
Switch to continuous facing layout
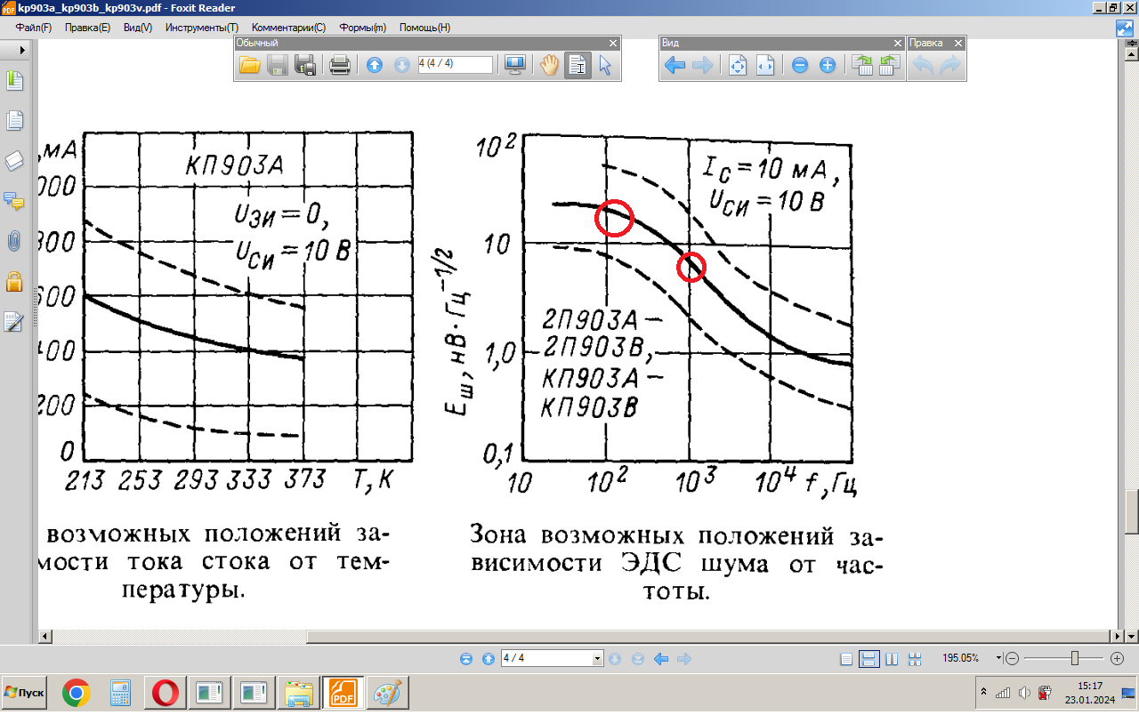click(913, 659)
